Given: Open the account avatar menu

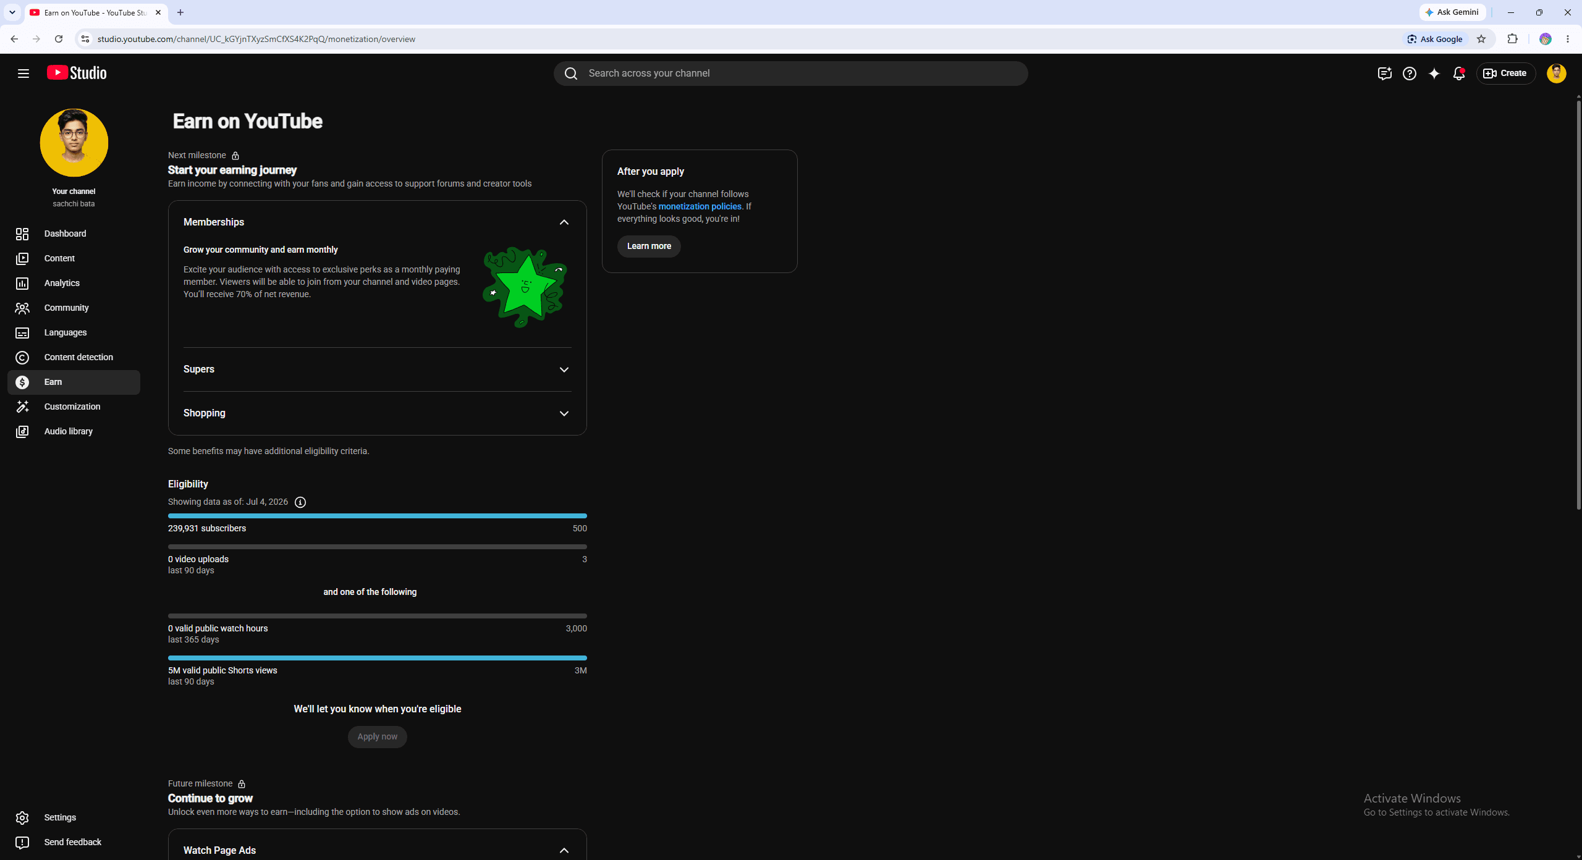Looking at the screenshot, I should [1556, 74].
